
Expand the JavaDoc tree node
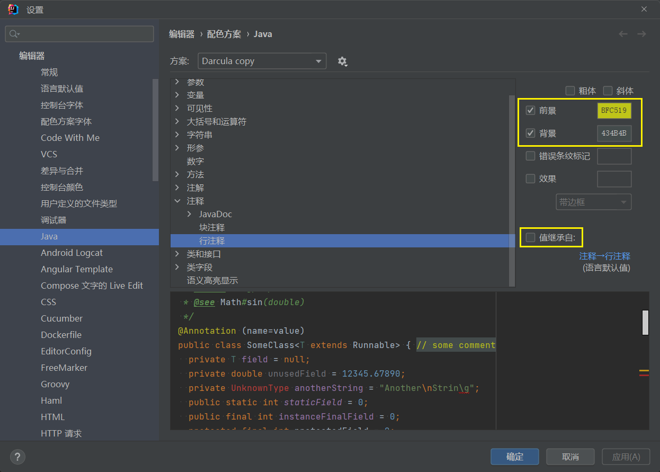190,214
